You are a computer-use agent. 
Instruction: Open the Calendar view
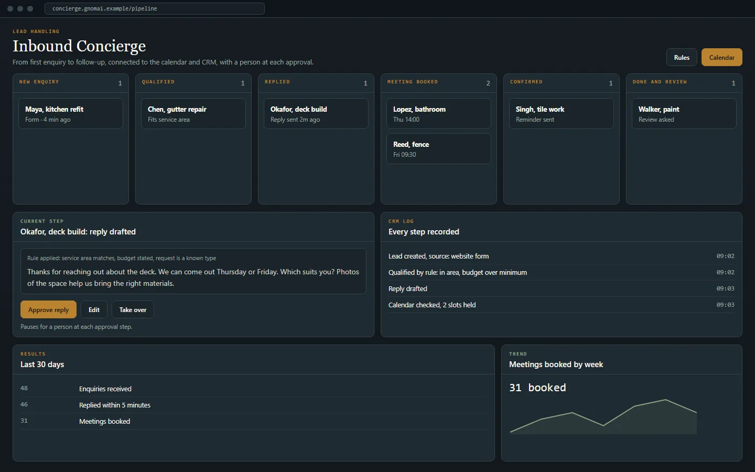(721, 57)
